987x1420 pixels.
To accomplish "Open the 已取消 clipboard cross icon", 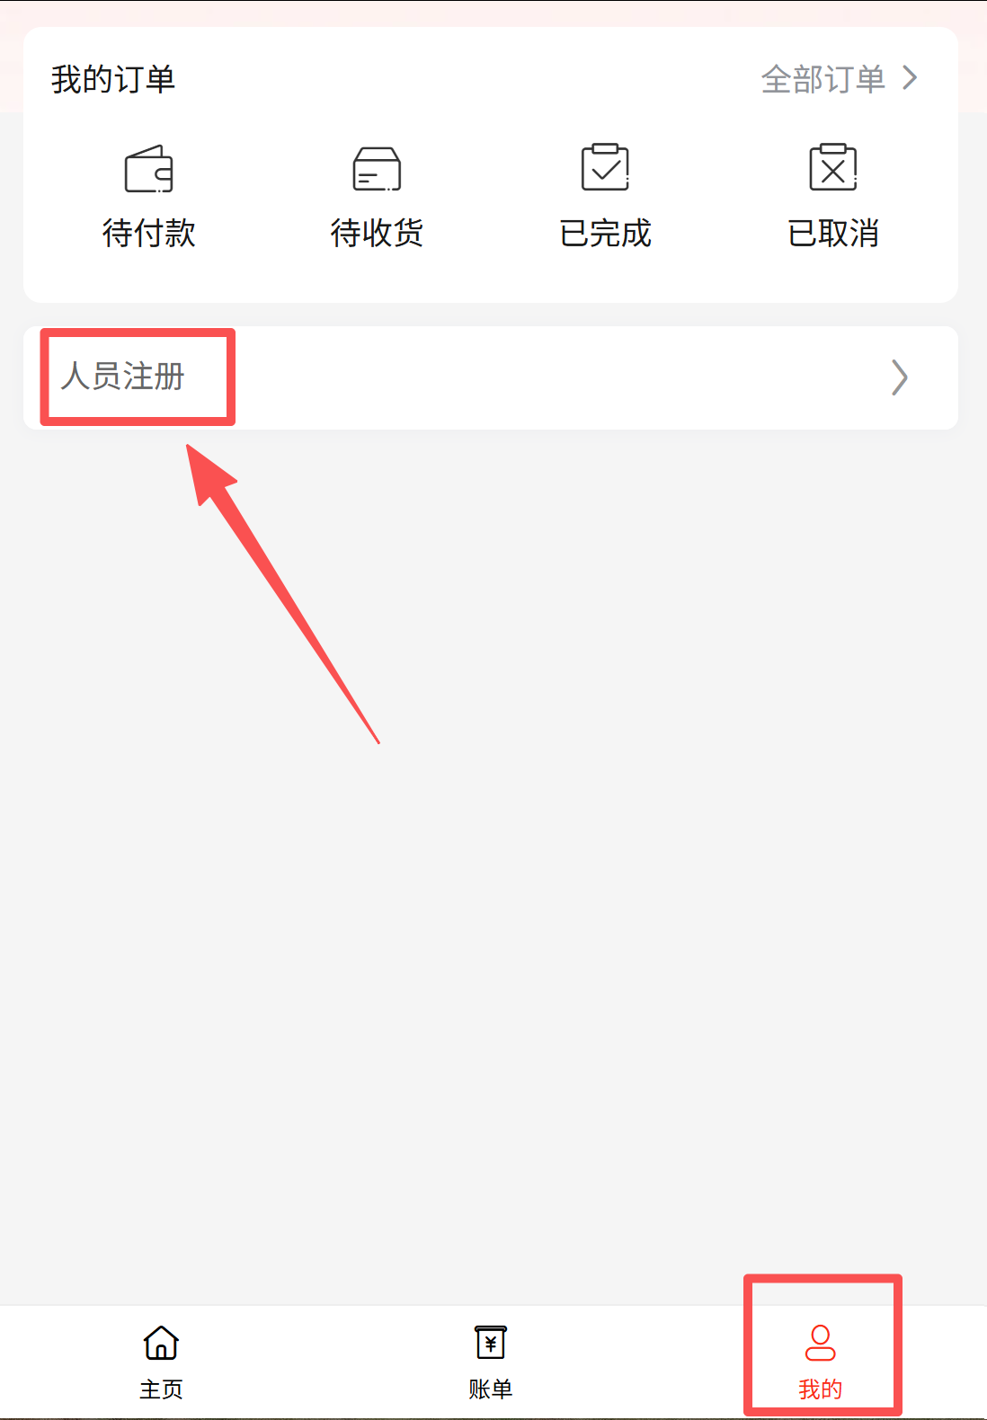I will point(833,167).
